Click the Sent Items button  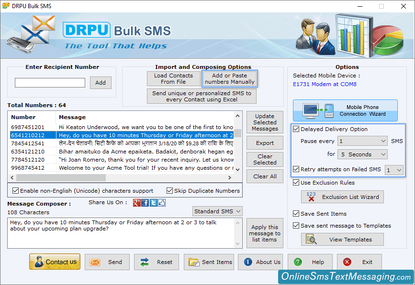coord(209,262)
